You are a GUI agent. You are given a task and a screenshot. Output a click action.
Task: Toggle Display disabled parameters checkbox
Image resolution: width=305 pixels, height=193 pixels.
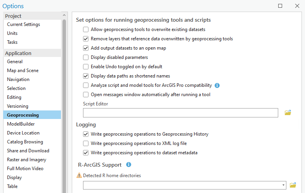[86, 57]
